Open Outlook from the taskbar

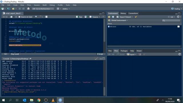pos(25,100)
